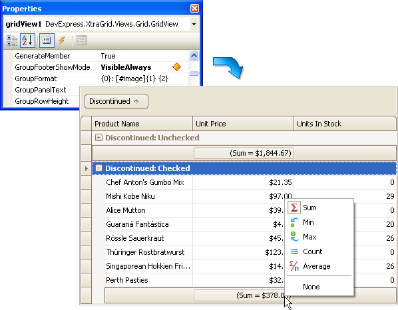Collapse Discontinued: Checked group row
Screen dimensions: 398x310
click(99, 168)
